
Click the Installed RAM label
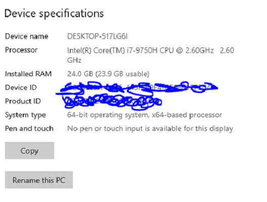pos(28,74)
